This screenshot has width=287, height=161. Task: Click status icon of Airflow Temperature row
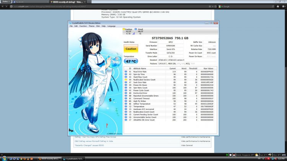(x=126, y=104)
